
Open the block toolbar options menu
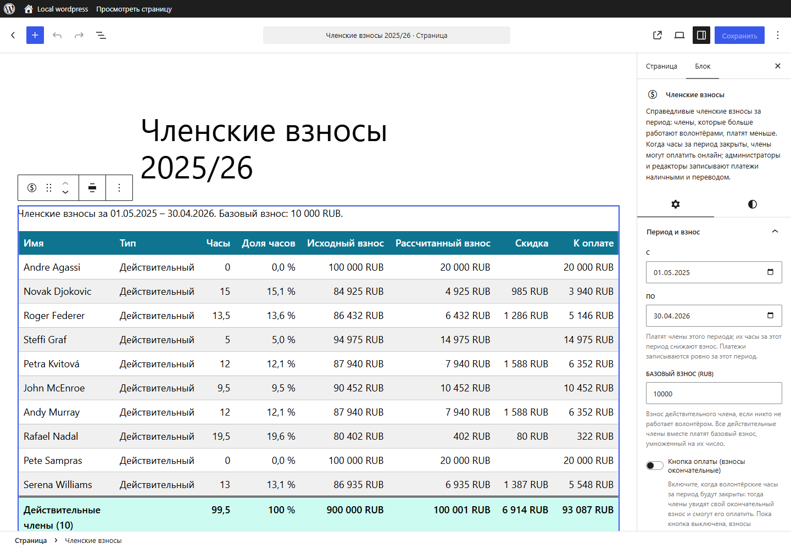(119, 188)
